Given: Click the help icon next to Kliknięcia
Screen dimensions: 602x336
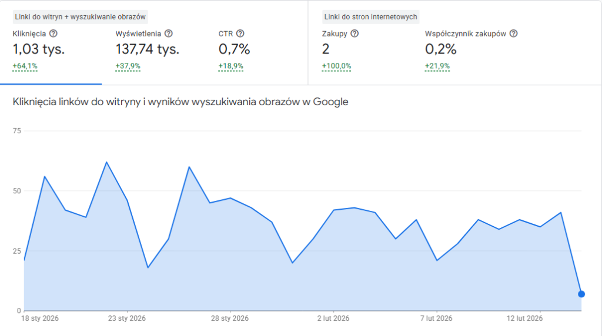Looking at the screenshot, I should click(53, 34).
